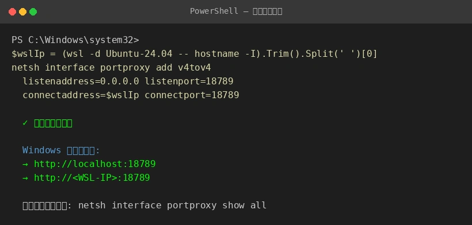Click the 'listenaddress=0.0.0.0 listenport=18789' line

click(128, 82)
